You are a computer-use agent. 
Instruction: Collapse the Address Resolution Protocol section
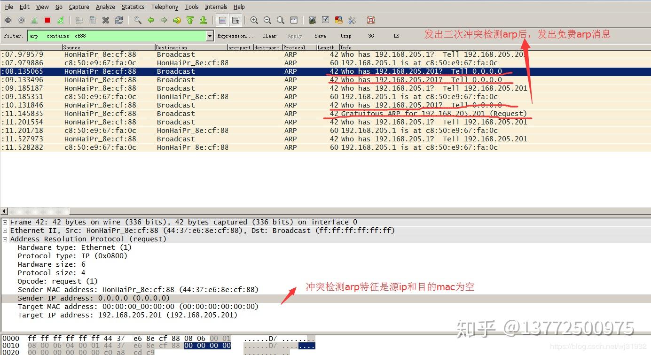click(4, 239)
